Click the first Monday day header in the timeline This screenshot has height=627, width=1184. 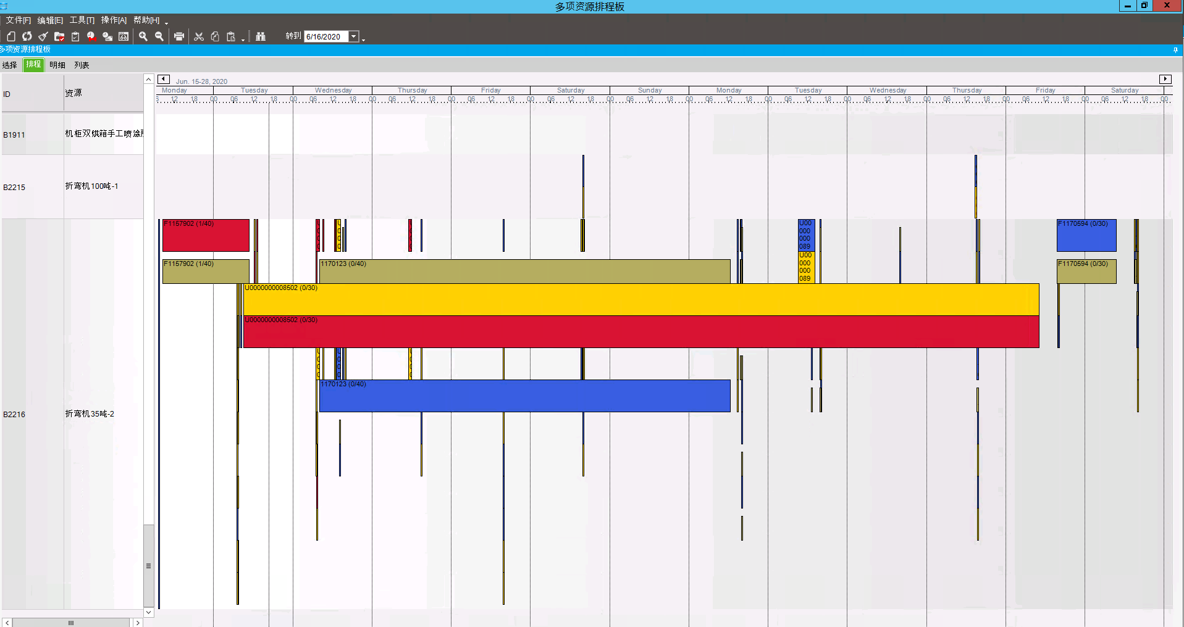[174, 90]
